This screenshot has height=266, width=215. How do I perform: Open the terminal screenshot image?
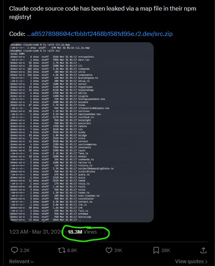(x=81, y=132)
